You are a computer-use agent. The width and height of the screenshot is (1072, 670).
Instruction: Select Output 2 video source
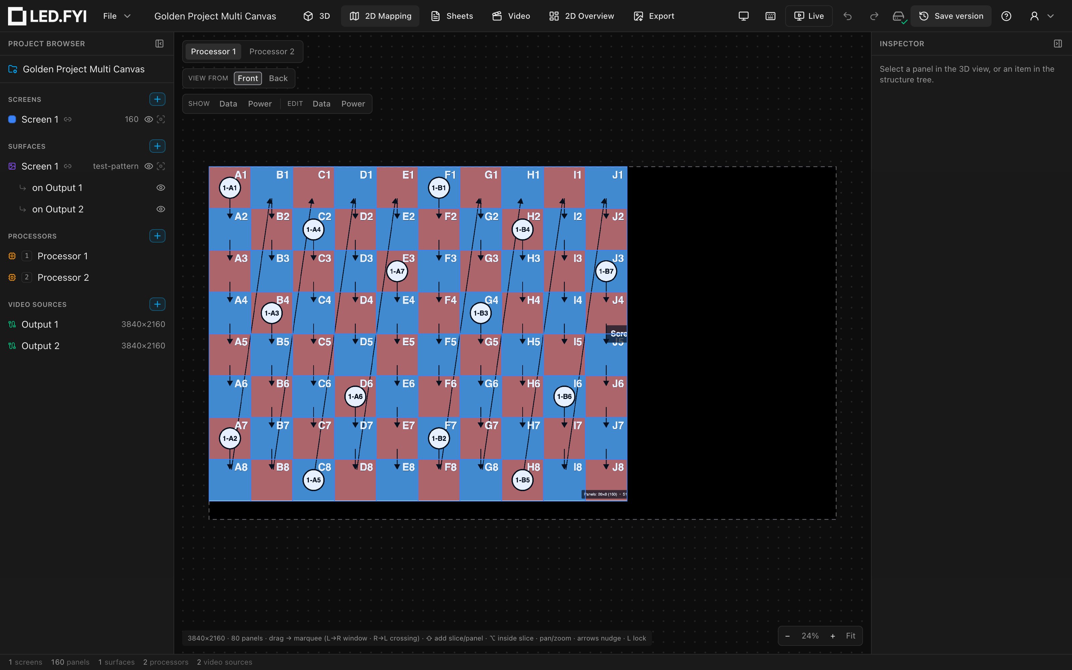(87, 346)
